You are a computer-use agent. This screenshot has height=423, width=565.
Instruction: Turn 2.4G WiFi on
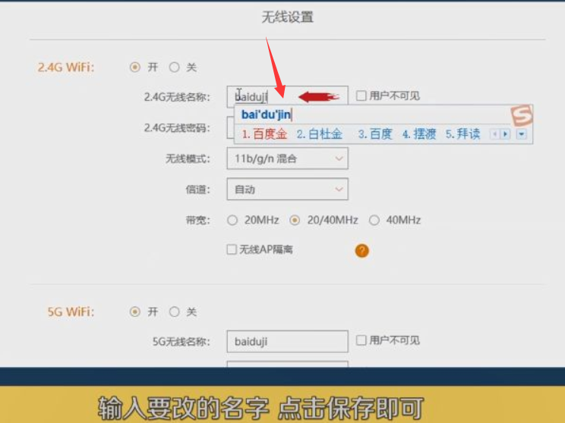135,67
